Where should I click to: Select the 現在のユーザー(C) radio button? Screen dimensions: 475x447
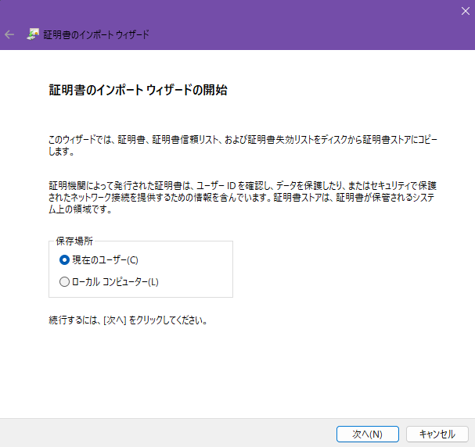pos(64,259)
